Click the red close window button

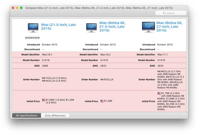pos(13,8)
